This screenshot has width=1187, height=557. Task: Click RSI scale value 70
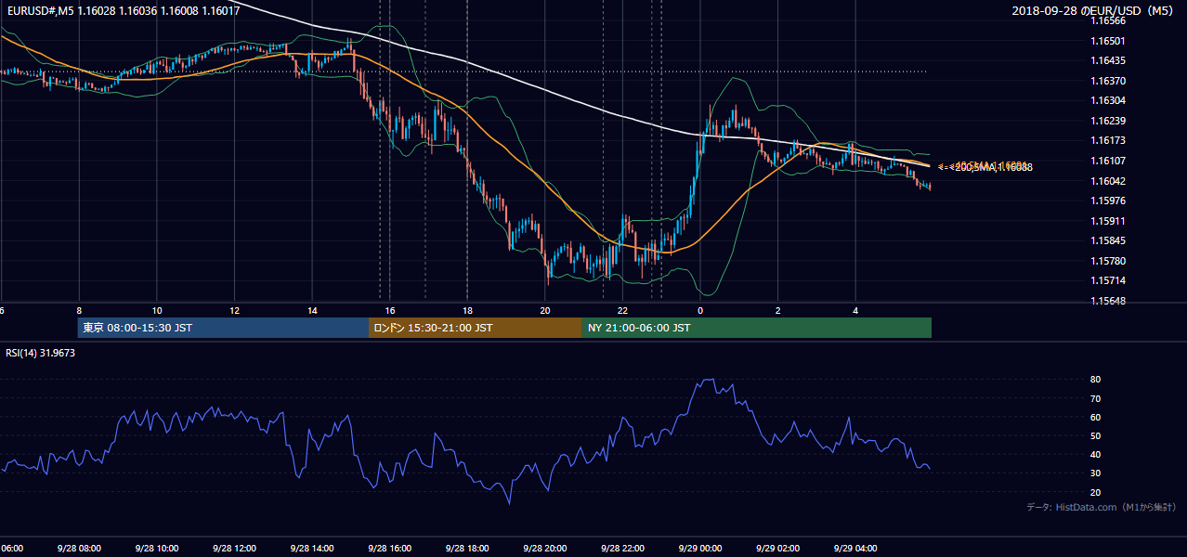(x=1096, y=398)
